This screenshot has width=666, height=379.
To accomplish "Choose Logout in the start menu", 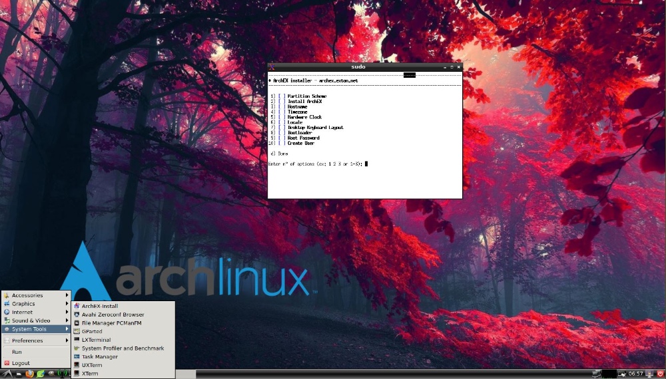I will click(x=21, y=363).
